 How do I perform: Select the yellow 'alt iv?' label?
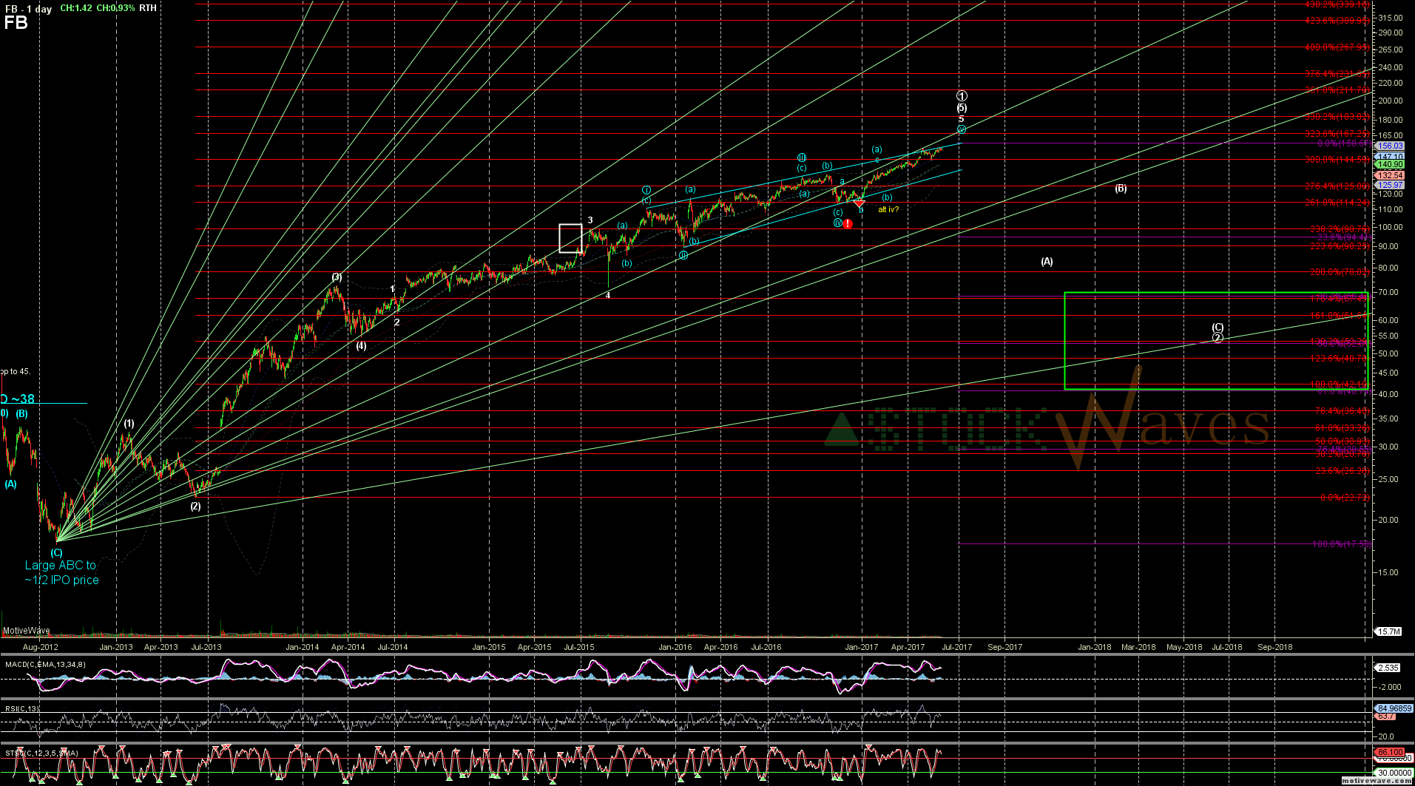(x=888, y=209)
